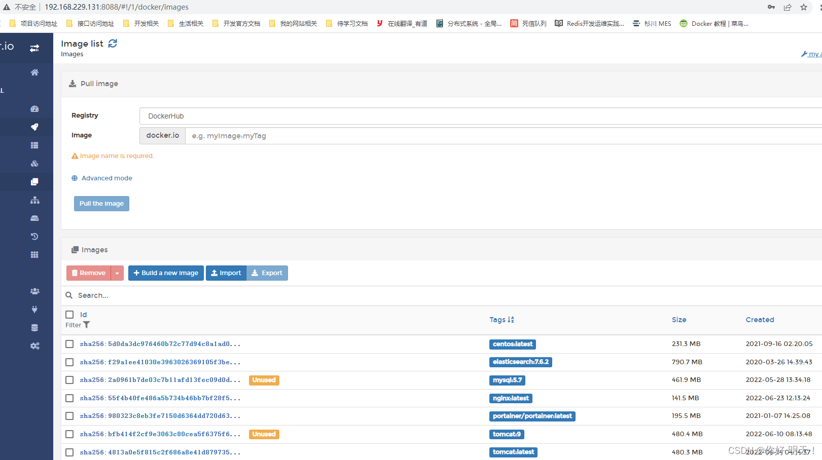Check the tomcat:latest image row checkbox
This screenshot has height=460, width=822.
69,452
